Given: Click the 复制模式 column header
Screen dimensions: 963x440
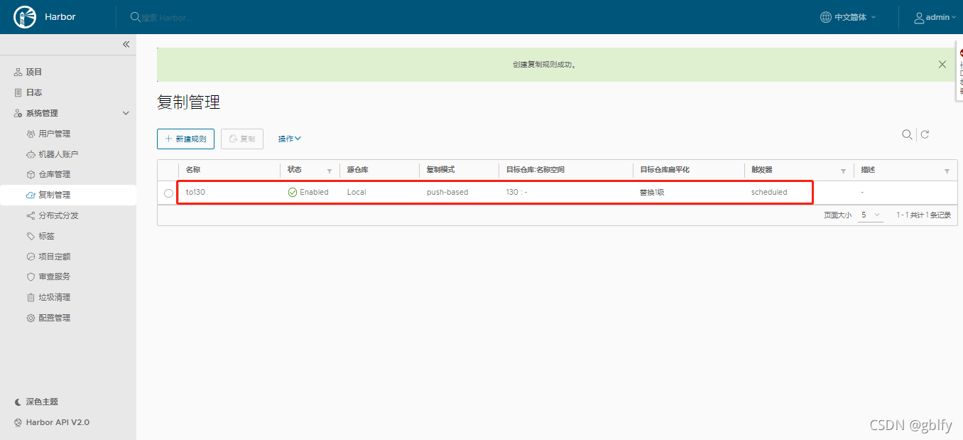Looking at the screenshot, I should point(440,170).
